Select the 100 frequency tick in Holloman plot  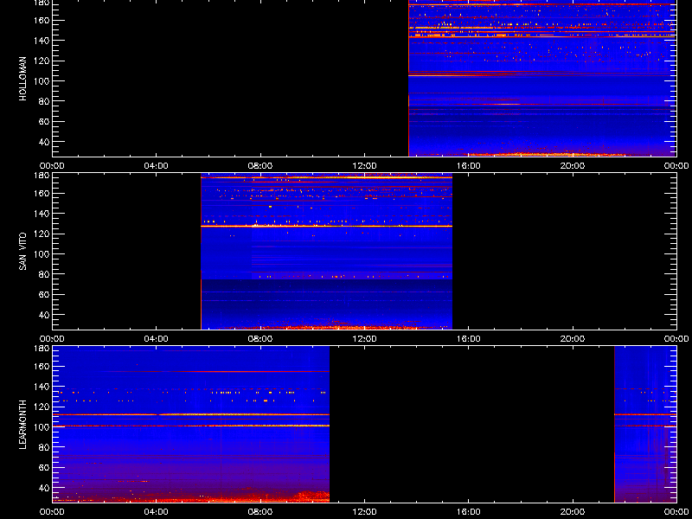point(41,80)
